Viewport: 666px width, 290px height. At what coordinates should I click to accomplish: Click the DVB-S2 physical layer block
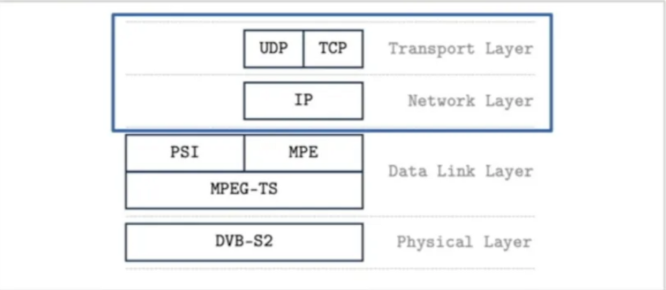(x=244, y=242)
